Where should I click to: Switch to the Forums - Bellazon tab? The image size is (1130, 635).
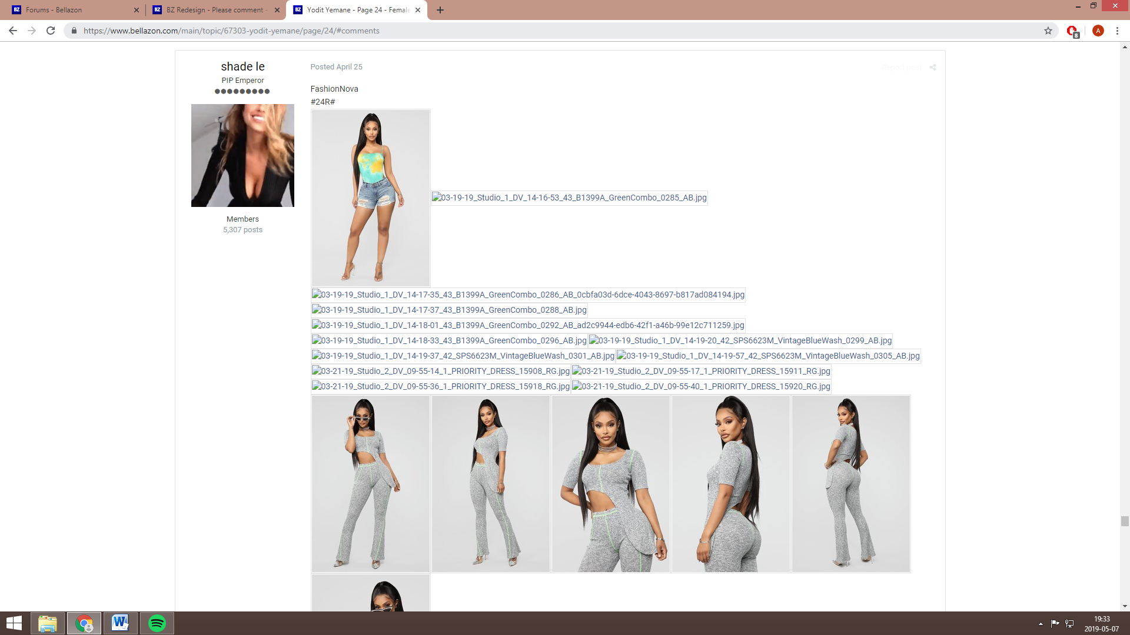click(x=71, y=10)
